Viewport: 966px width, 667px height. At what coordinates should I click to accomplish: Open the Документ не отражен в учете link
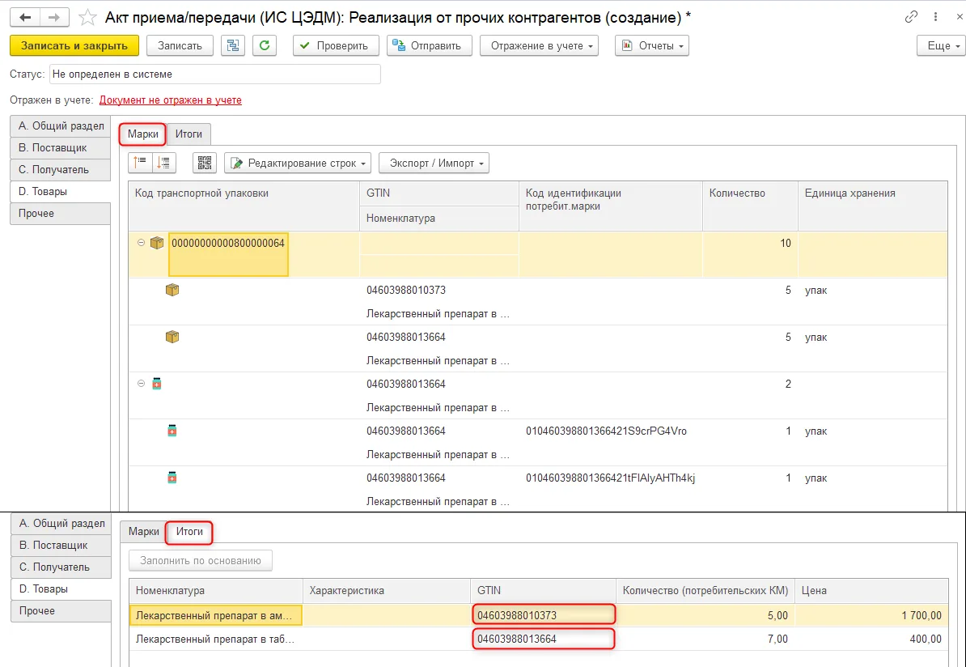coord(171,100)
